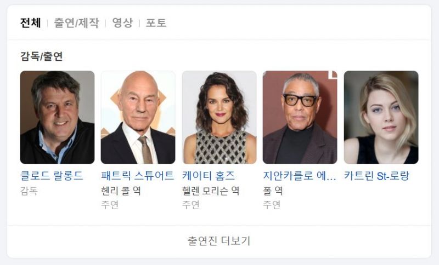
Task: Open the photo of the man with glasses
Action: tap(300, 117)
